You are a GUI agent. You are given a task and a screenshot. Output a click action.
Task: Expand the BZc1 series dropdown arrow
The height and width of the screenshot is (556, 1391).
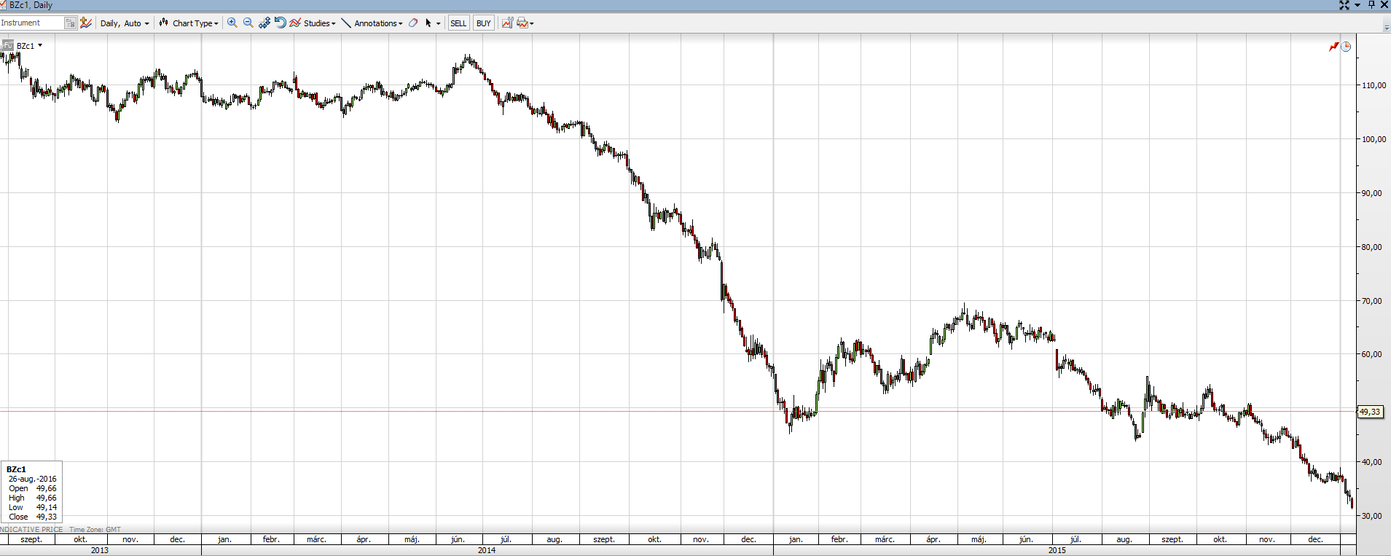[x=40, y=45]
